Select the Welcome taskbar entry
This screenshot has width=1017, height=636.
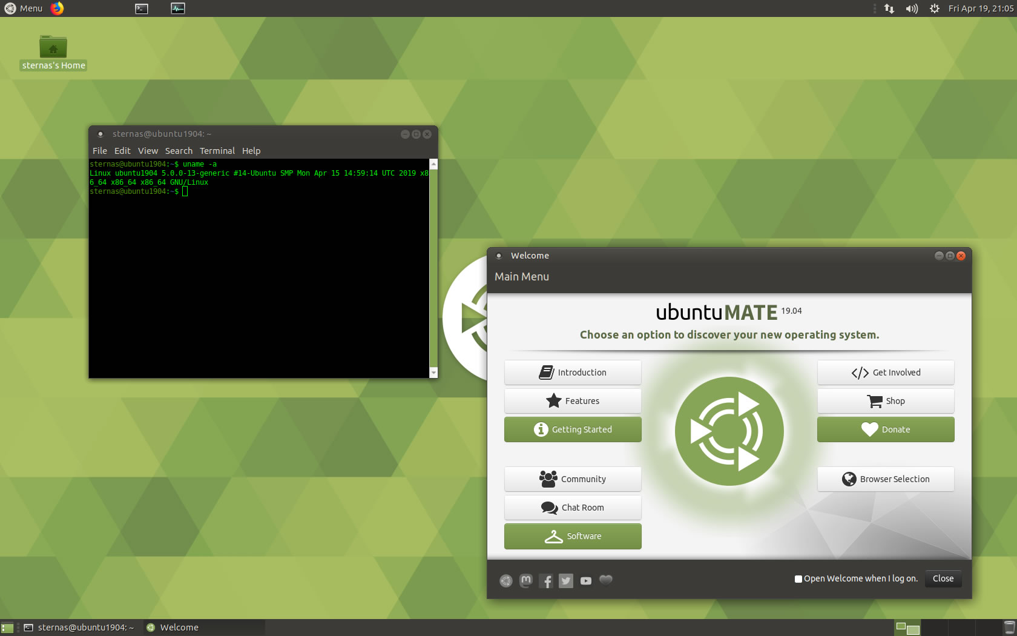click(x=204, y=628)
